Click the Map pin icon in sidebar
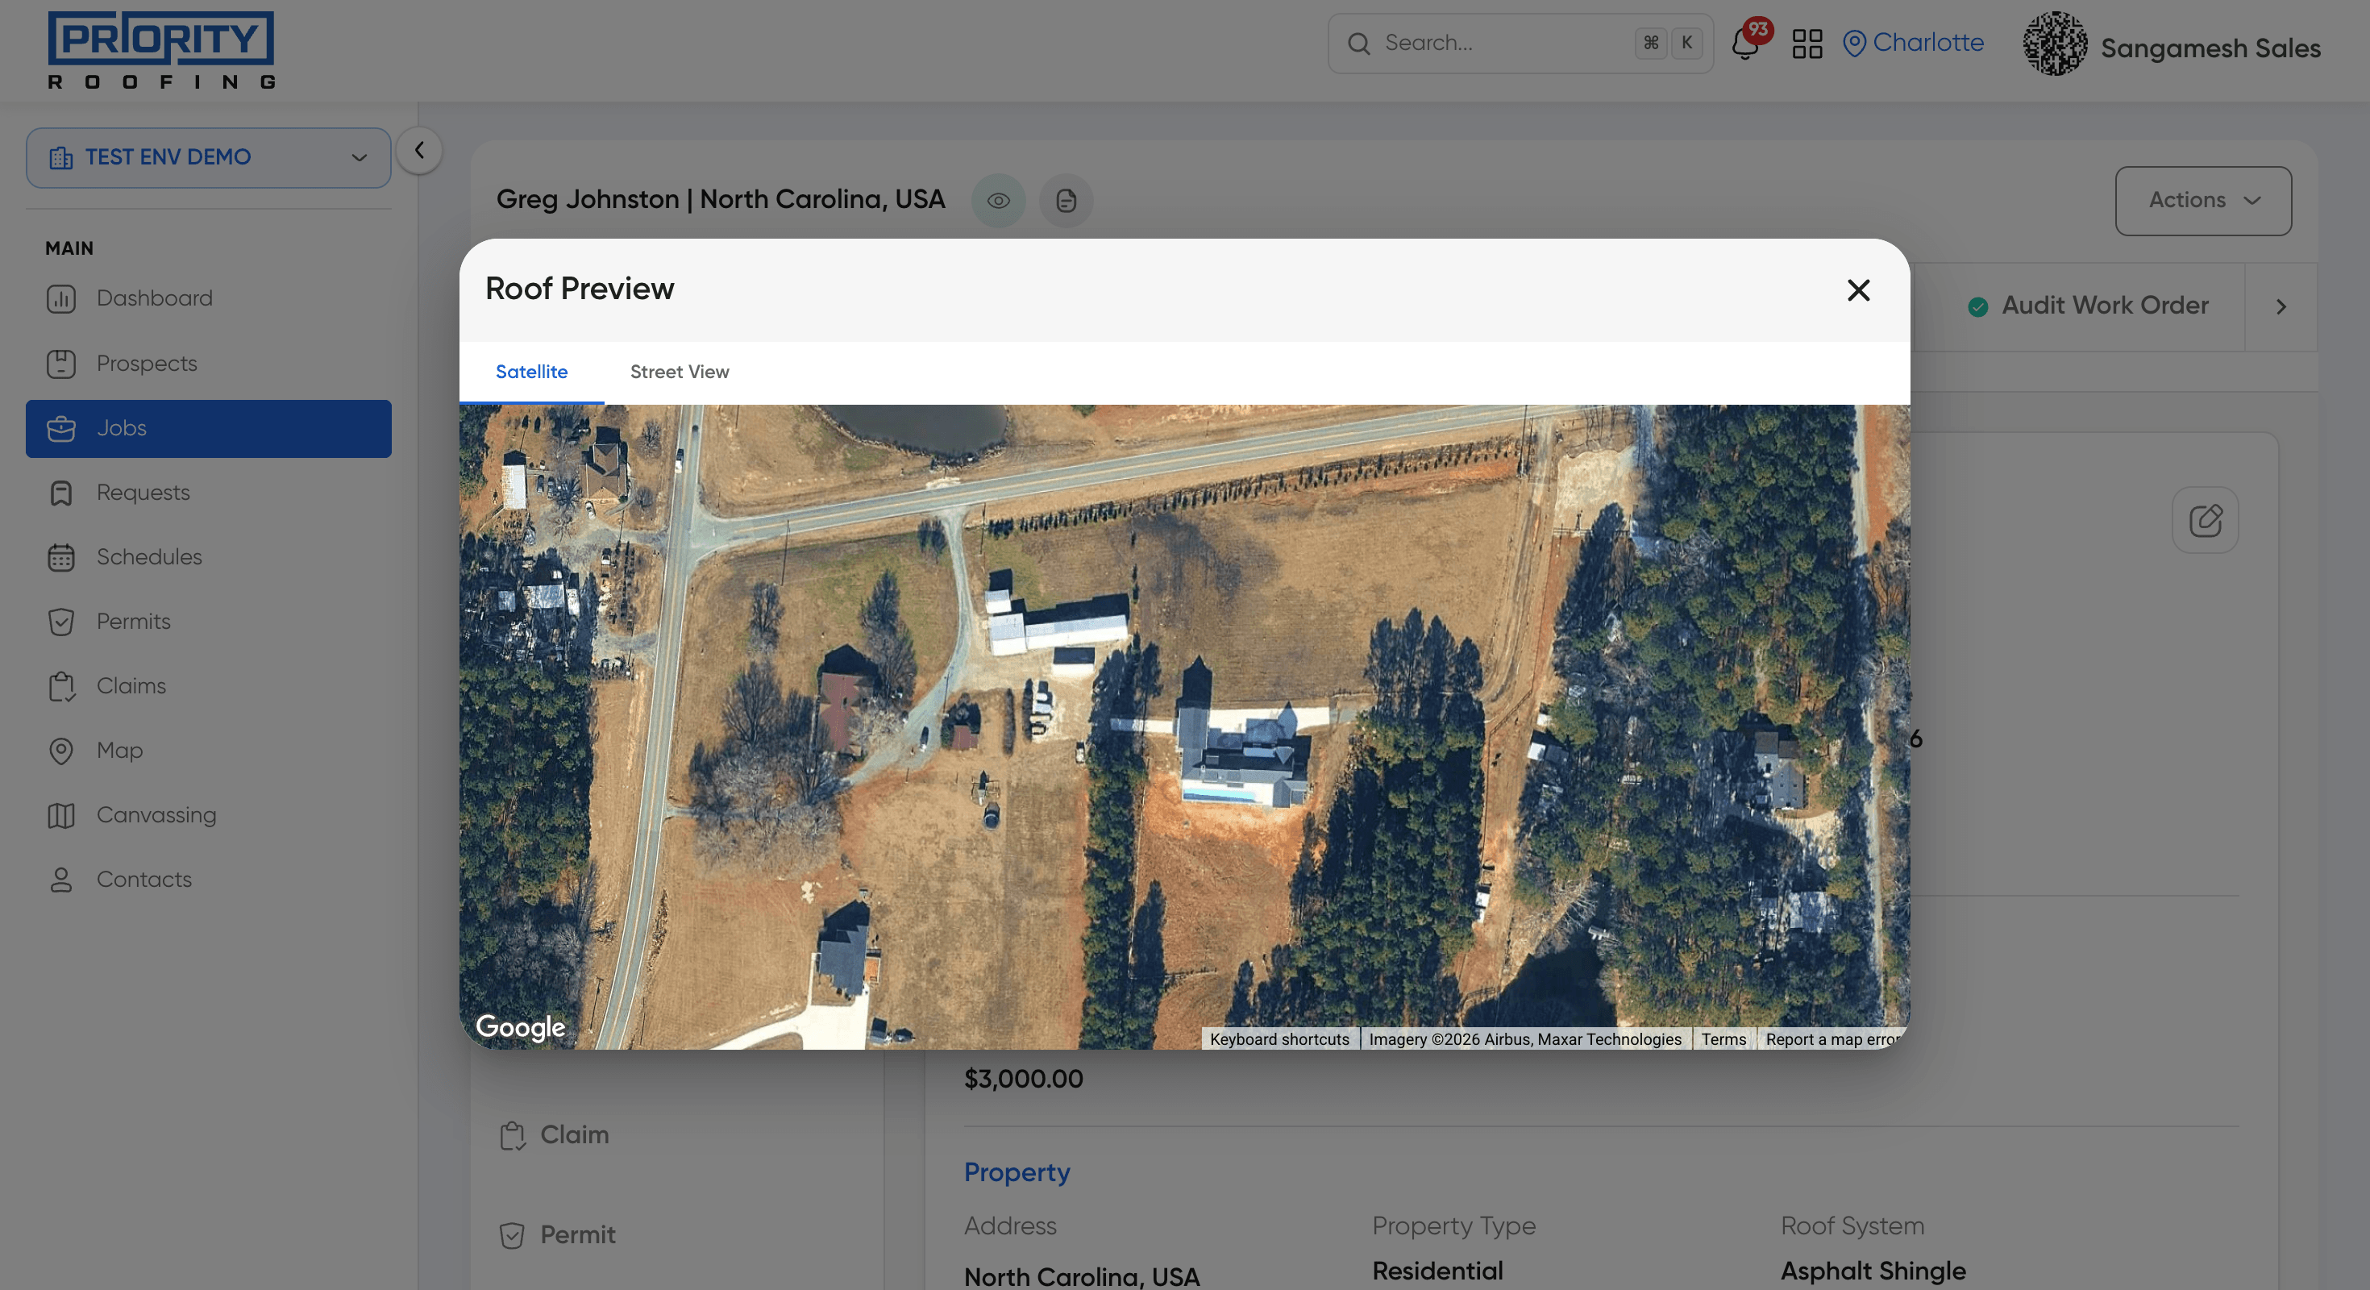 [x=60, y=751]
